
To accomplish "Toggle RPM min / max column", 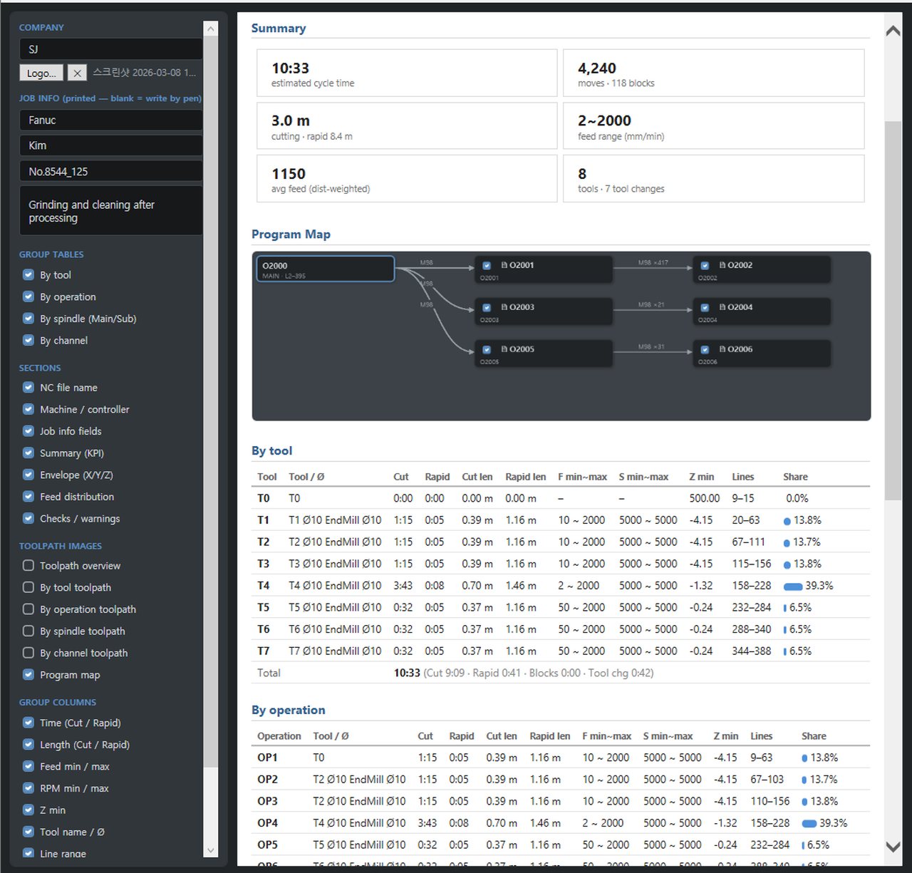I will pyautogui.click(x=28, y=787).
